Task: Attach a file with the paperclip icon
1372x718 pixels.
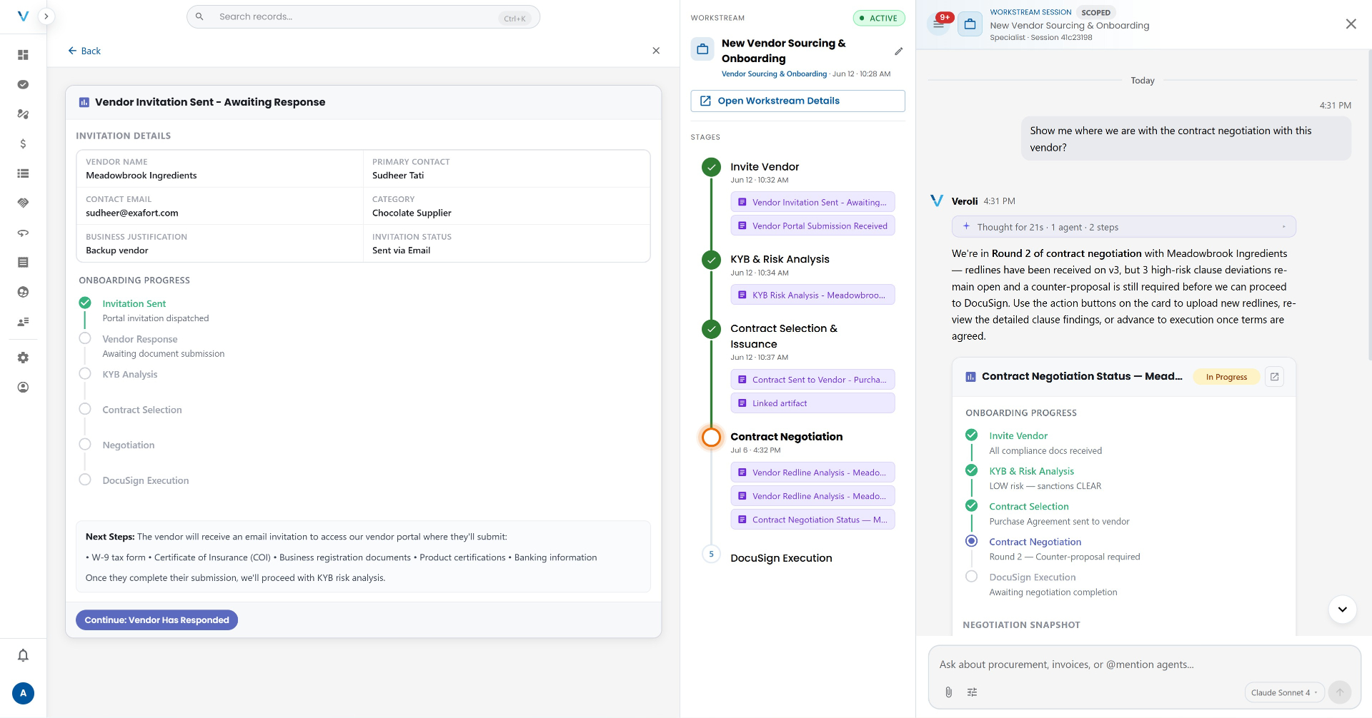Action: (948, 692)
